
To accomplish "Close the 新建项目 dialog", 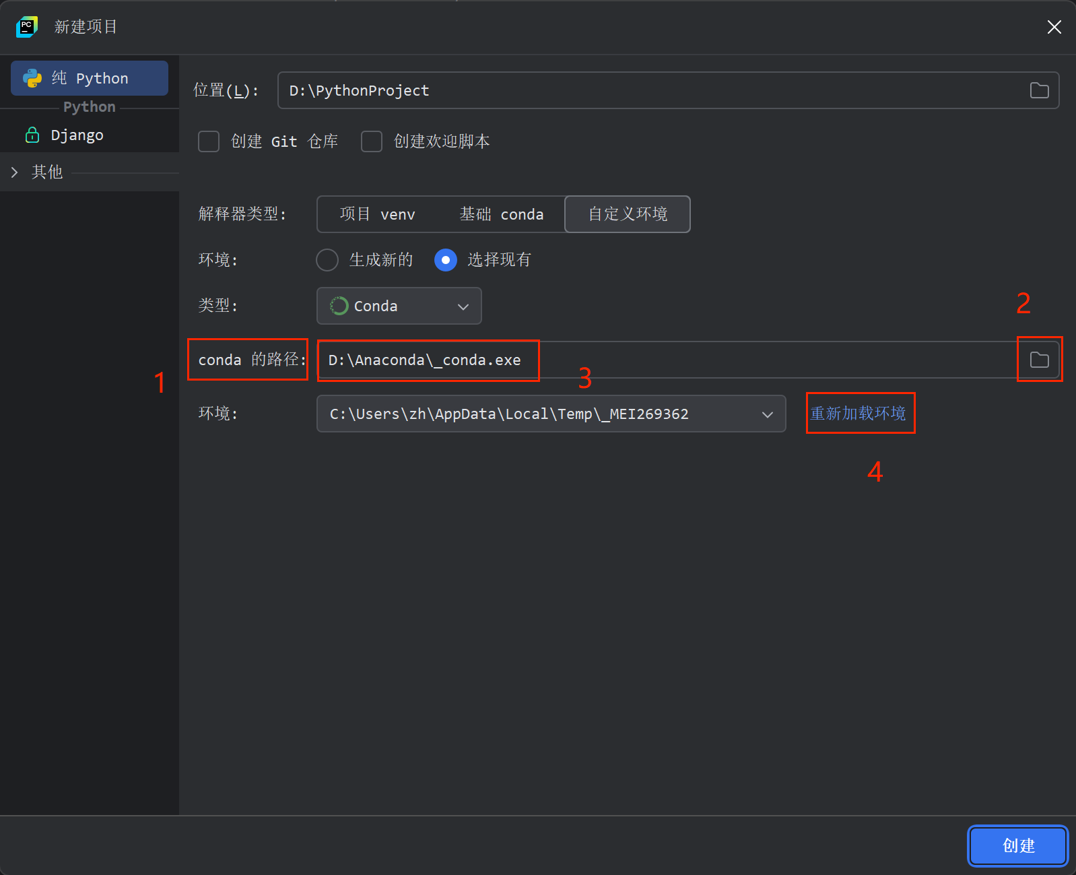I will tap(1054, 27).
